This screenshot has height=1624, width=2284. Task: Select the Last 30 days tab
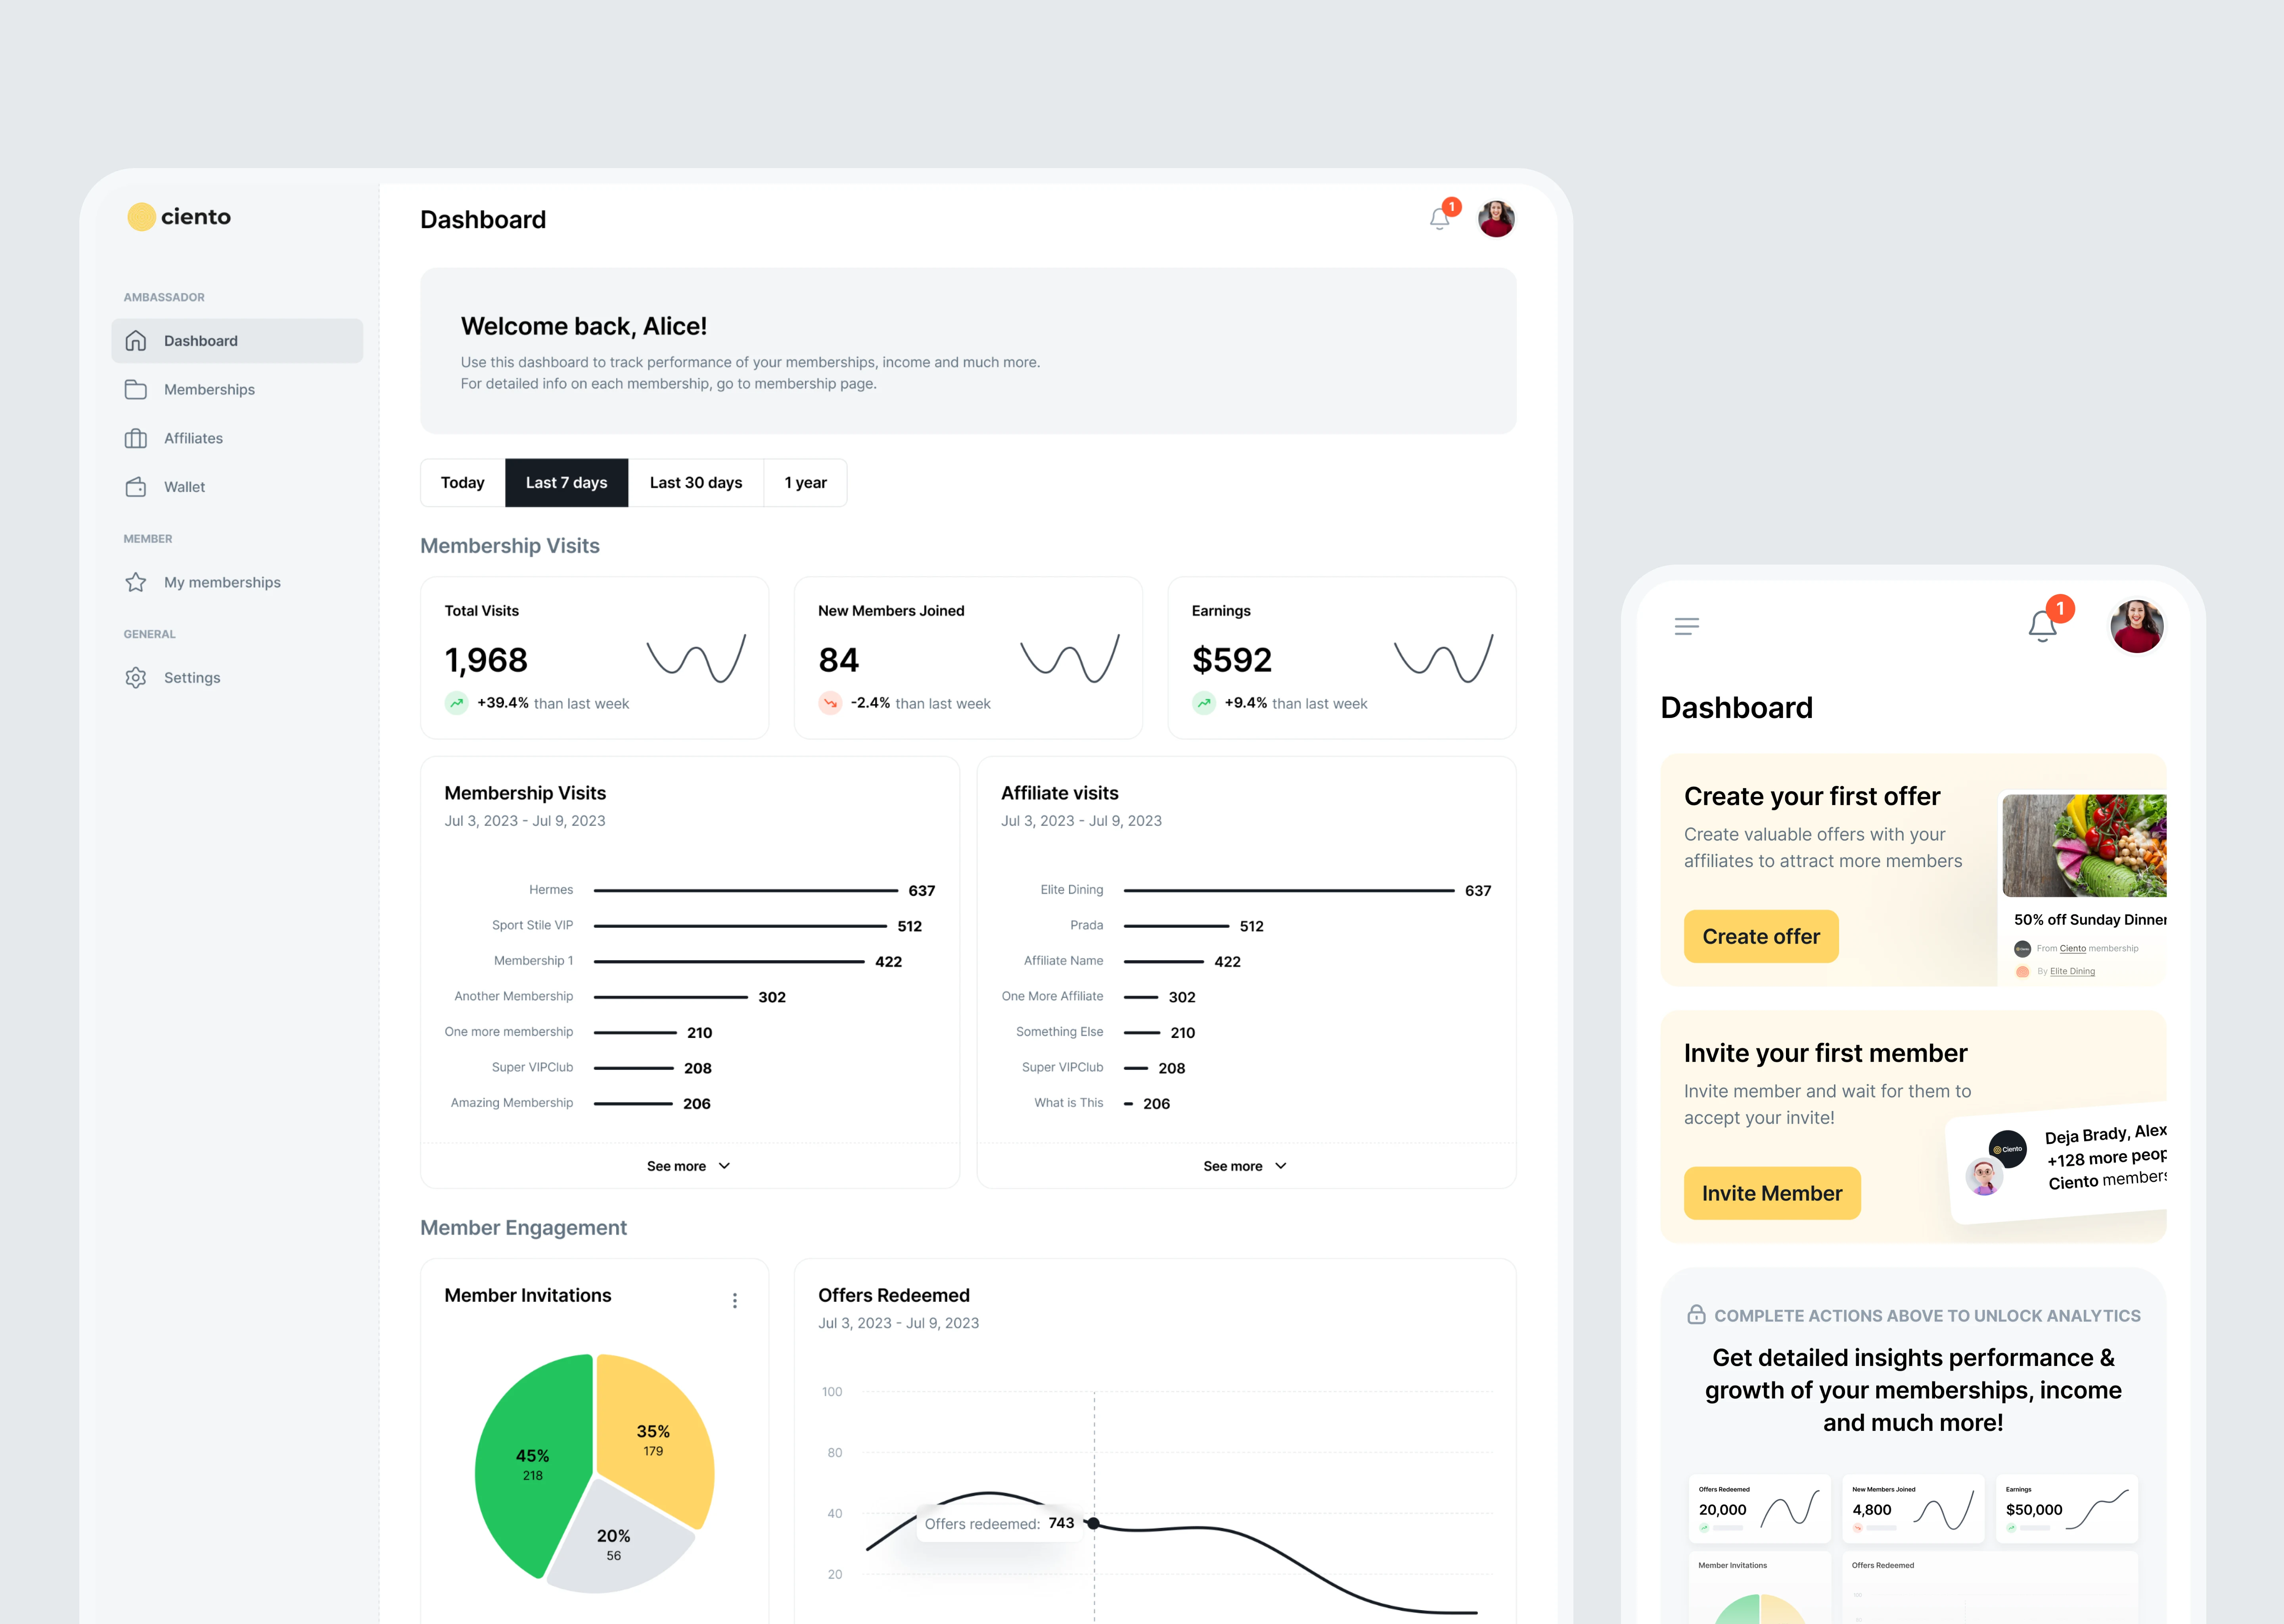click(694, 482)
